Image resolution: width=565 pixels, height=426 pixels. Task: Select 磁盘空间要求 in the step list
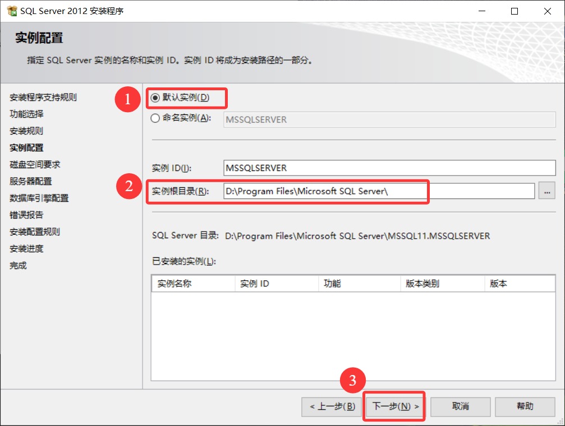point(35,165)
